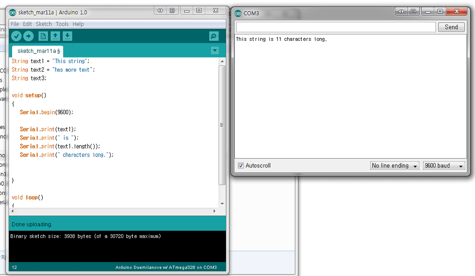This screenshot has height=276, width=475.
Task: Toggle the Autoscroll checkbox
Action: click(241, 166)
